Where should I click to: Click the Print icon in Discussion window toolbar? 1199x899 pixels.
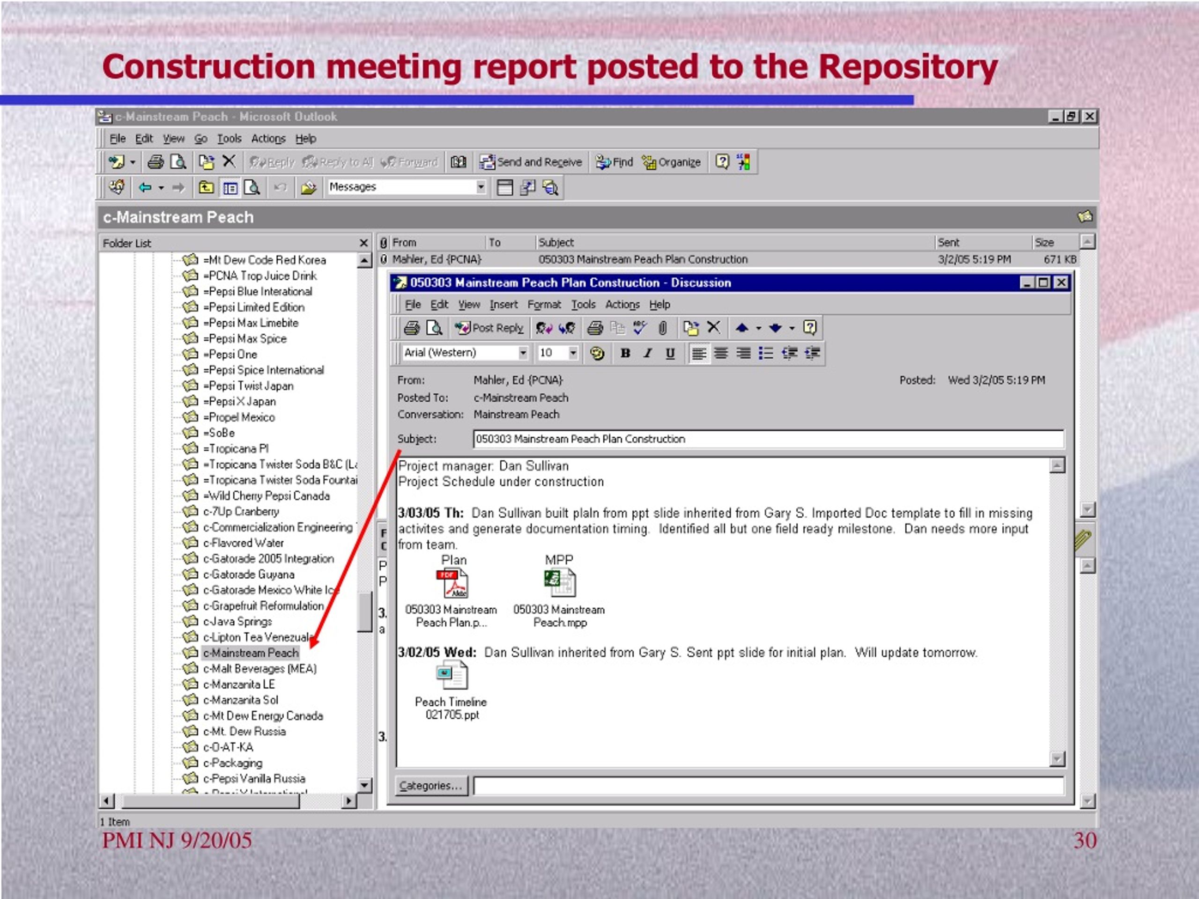point(411,328)
